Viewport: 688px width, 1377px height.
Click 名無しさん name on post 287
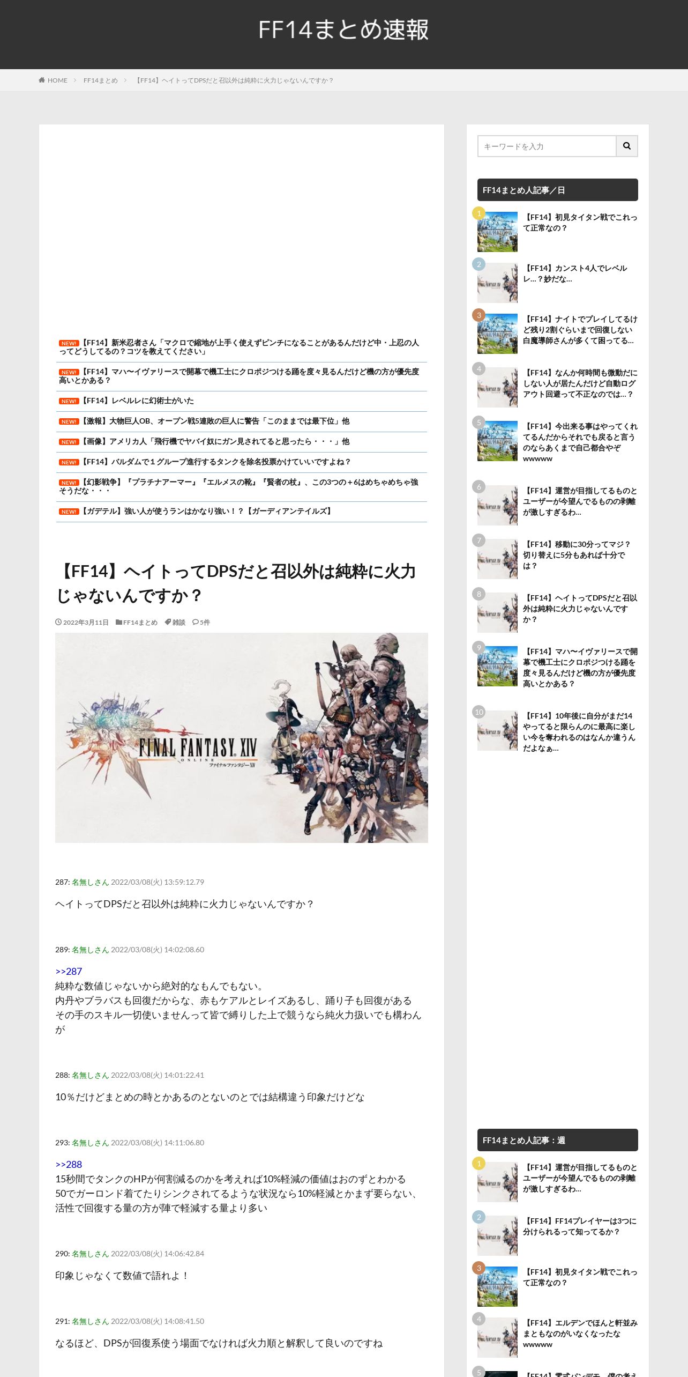(90, 882)
